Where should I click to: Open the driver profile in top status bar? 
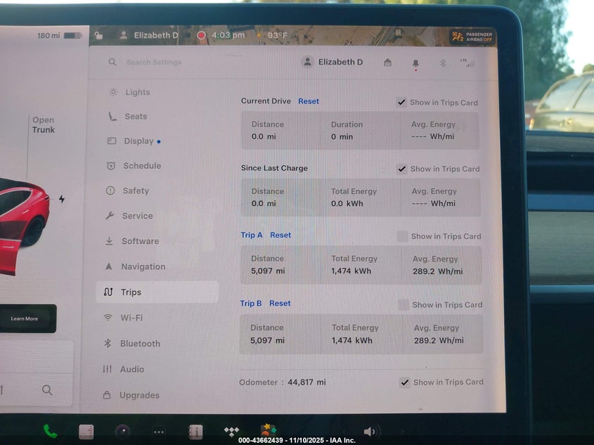(x=149, y=35)
